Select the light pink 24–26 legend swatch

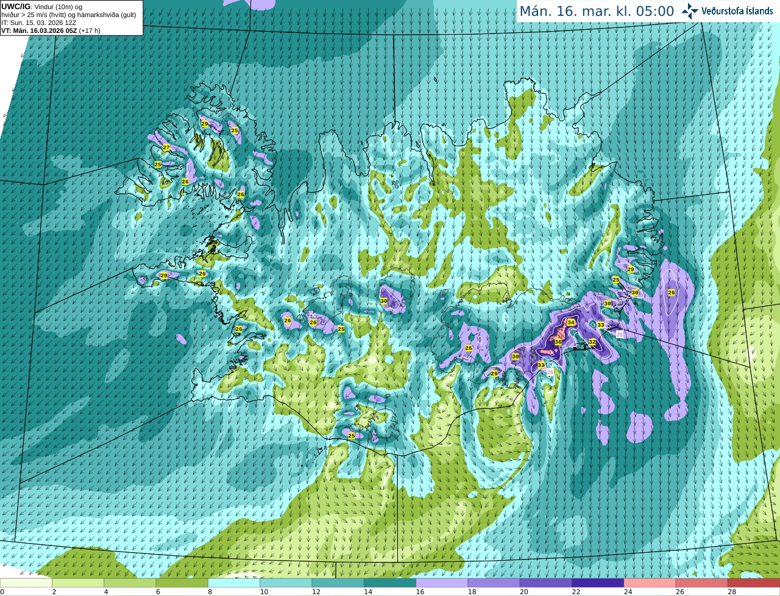(x=650, y=583)
